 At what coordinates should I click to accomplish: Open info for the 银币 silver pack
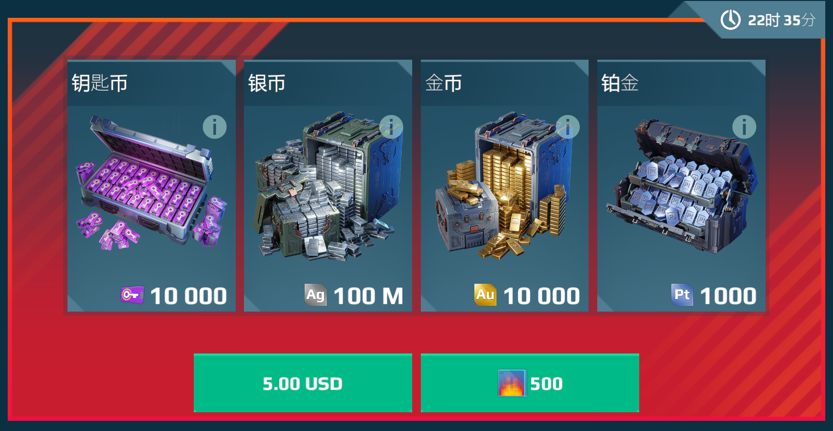pos(391,127)
